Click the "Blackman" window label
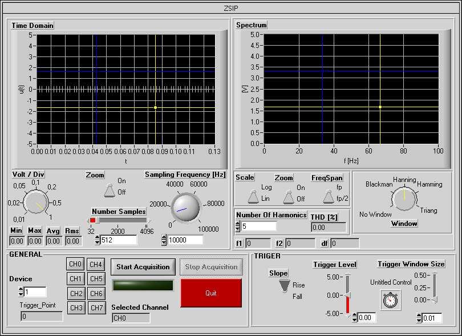Viewport: 462px width, 336px height. pos(379,184)
